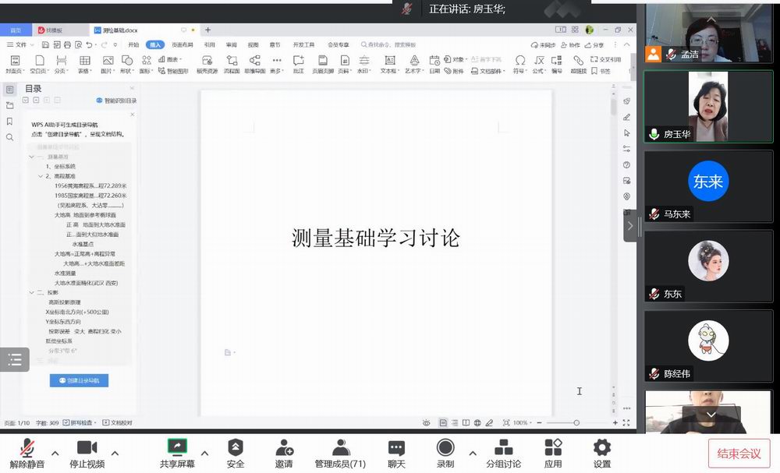This screenshot has width=780, height=473.
Task: Click the zoom slider in status bar
Action: pos(576,423)
